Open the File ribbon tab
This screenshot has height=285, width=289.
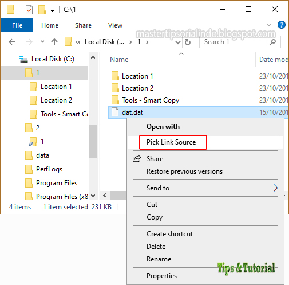[x=17, y=25]
